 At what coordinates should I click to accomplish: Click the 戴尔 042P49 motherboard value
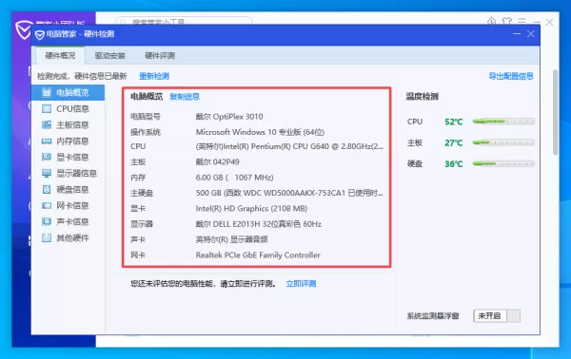(x=217, y=161)
